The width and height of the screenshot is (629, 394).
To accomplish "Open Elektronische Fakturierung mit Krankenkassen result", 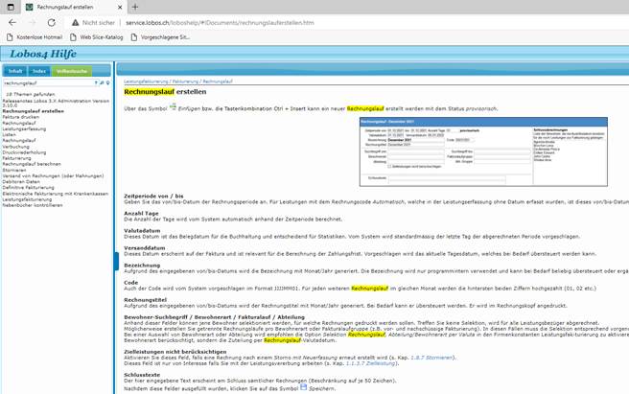I will pos(56,194).
